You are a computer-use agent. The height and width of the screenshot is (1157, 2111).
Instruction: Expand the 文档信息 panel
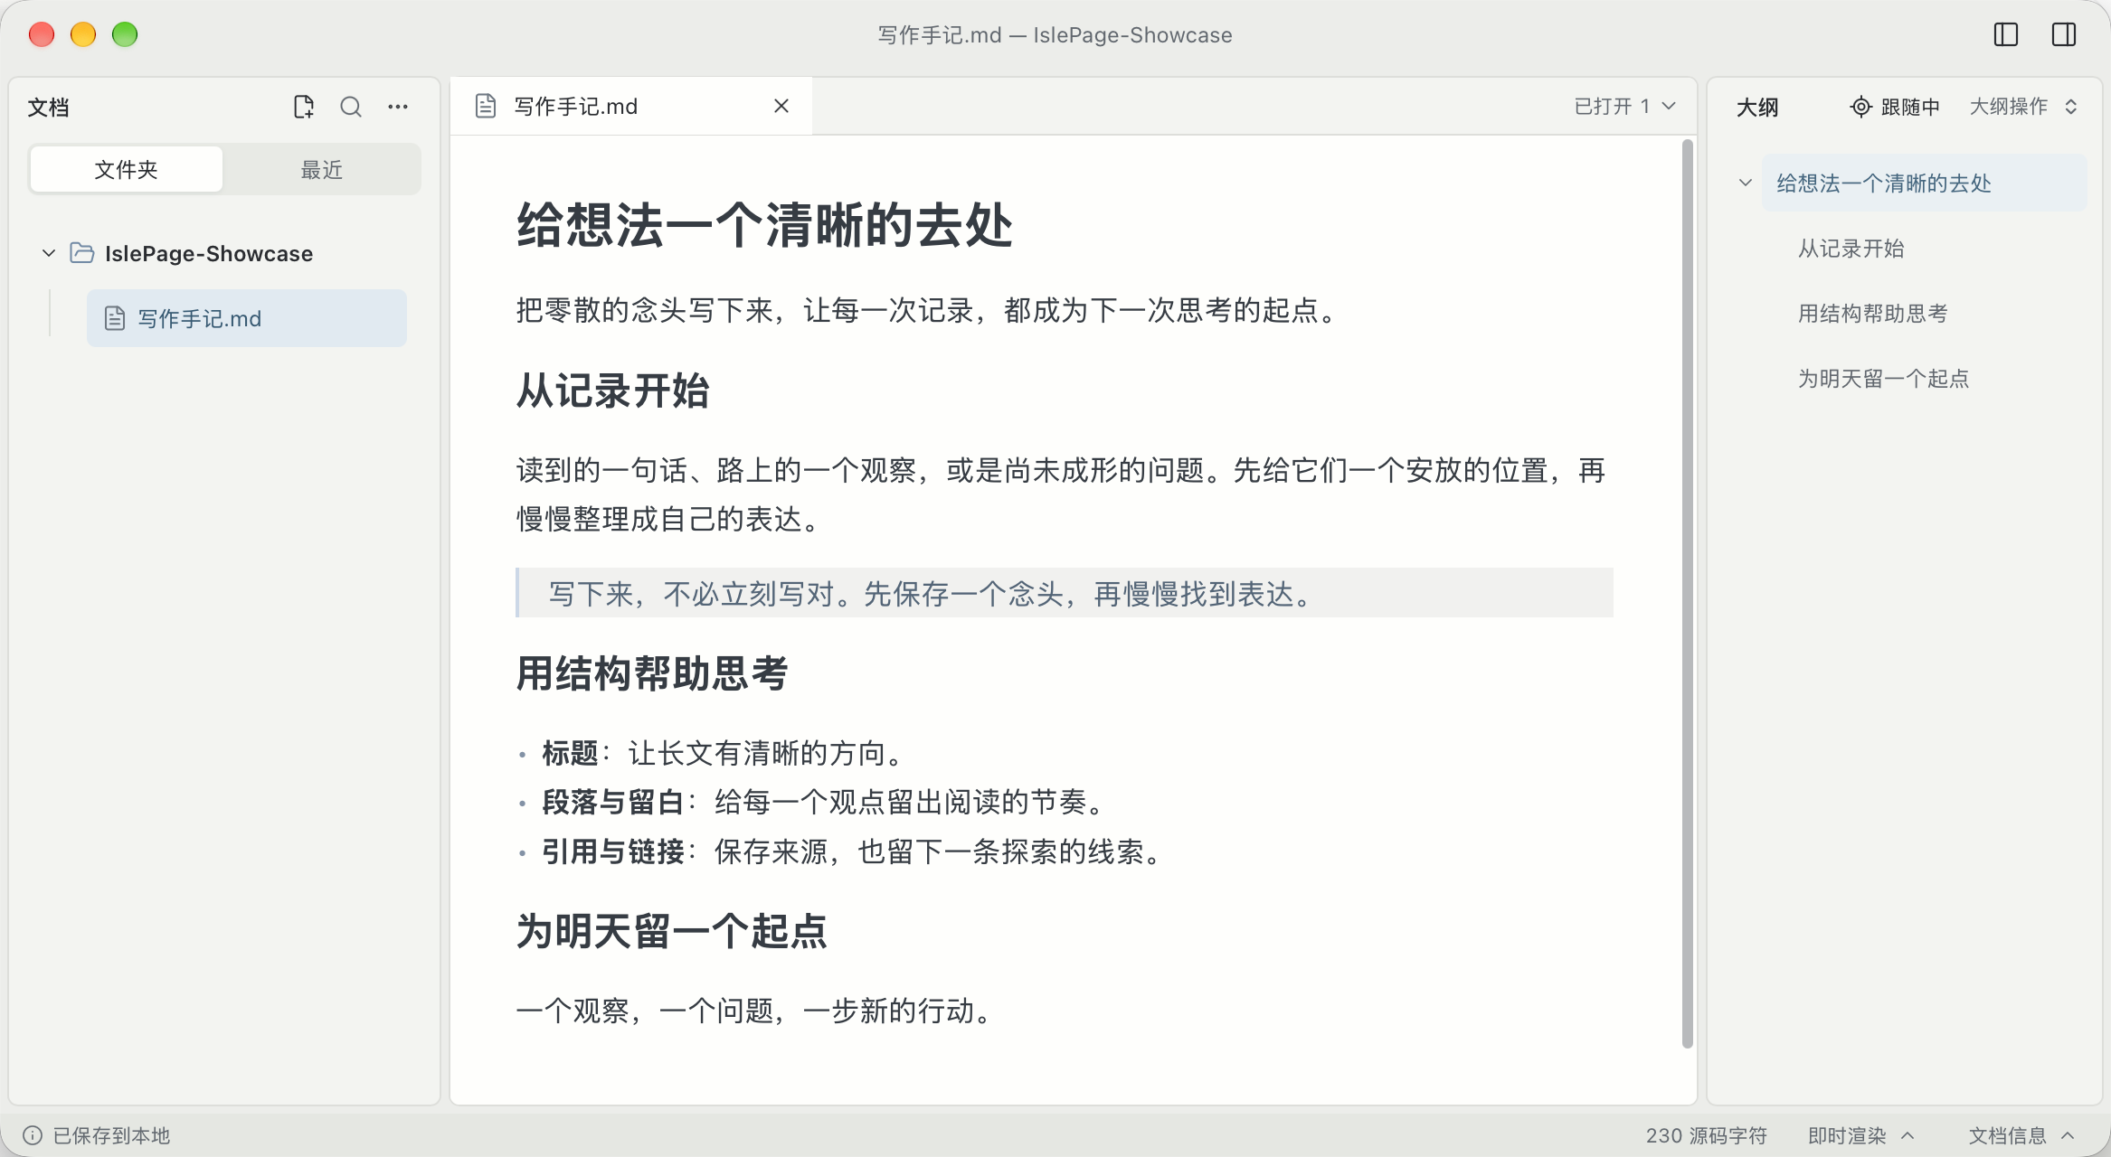[2022, 1135]
